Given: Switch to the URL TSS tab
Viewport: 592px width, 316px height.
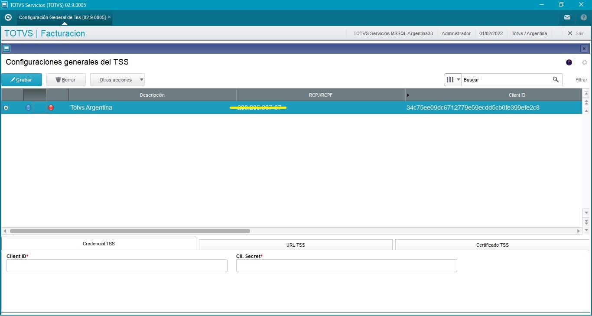Looking at the screenshot, I should click(296, 245).
